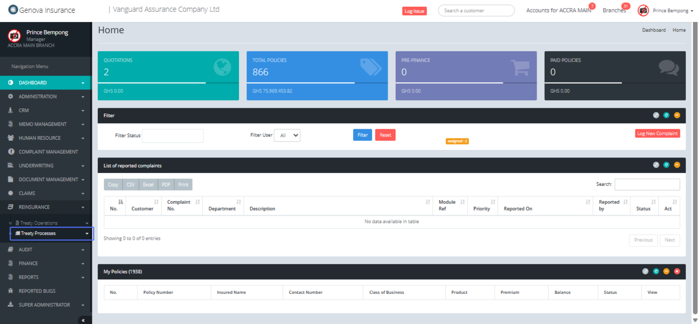Click expand icon in List of reported complaints header
The width and height of the screenshot is (699, 324).
(656, 165)
